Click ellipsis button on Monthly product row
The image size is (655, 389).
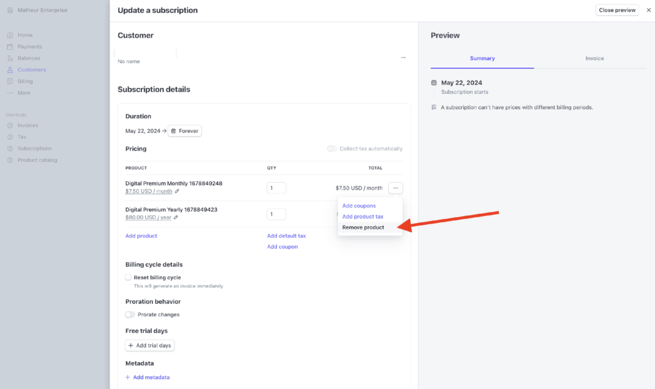tap(395, 188)
